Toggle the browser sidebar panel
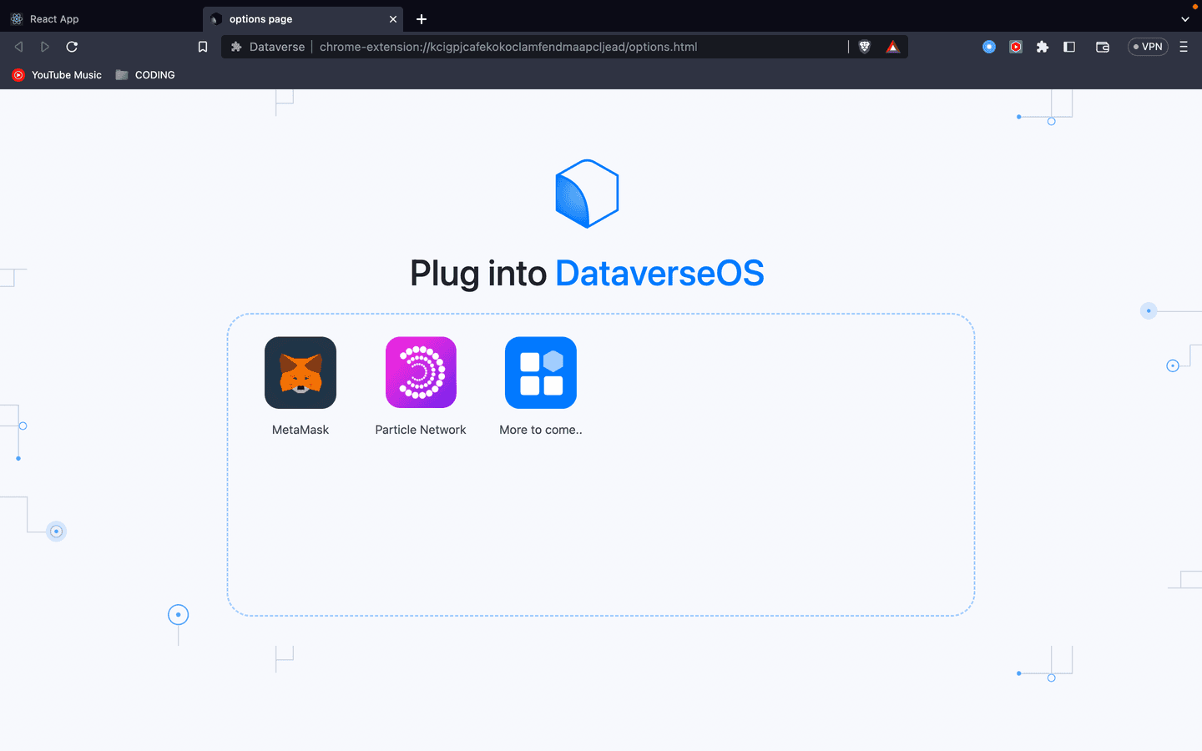This screenshot has width=1202, height=751. coord(1069,47)
